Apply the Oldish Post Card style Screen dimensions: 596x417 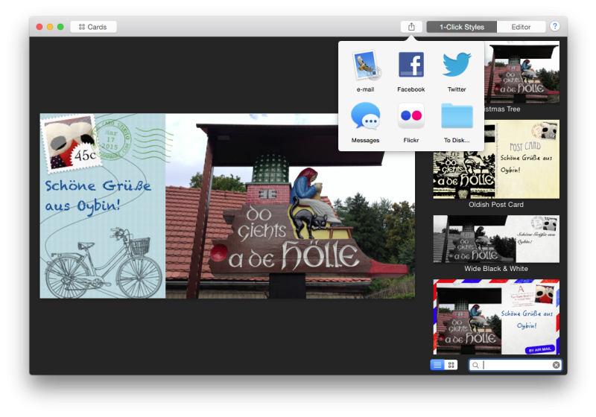tap(496, 159)
